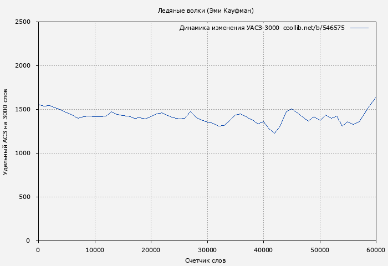Click the line's starting point at 0 words
Image resolution: width=388 pixels, height=266 pixels.
click(38, 104)
